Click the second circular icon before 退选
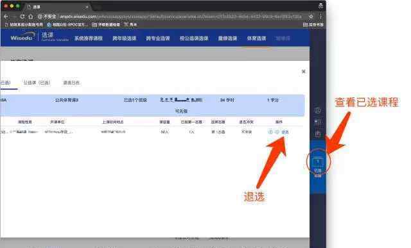 (277, 132)
